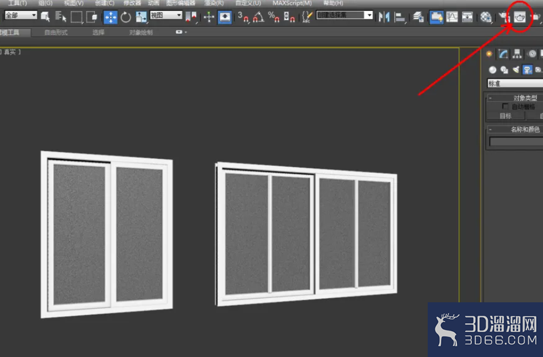This screenshot has width=543, height=357.
Task: Click the 真实 viewport shading label
Action: tap(10, 52)
